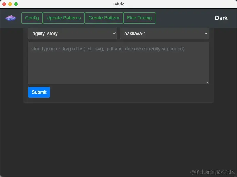Open the Create Pattern tab
The height and width of the screenshot is (177, 237).
[104, 18]
